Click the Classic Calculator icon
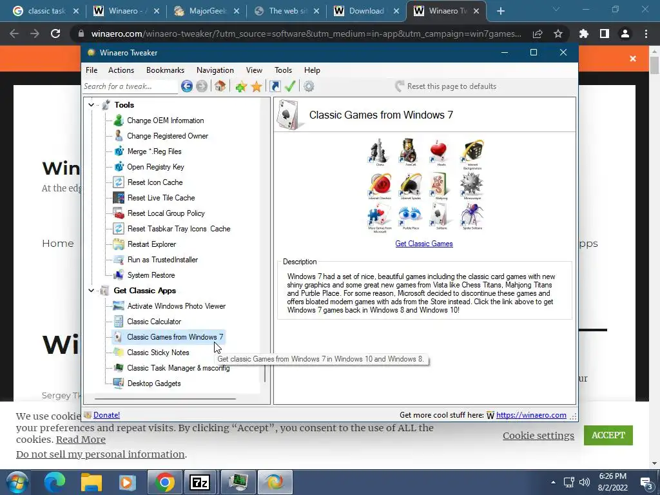 (119, 322)
